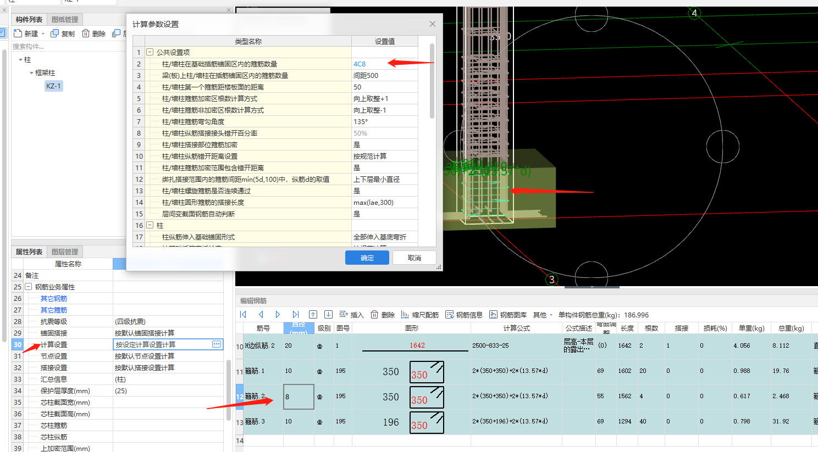Click 其它钢筋 property link
Viewport: 818px width, 452px height.
(x=54, y=298)
